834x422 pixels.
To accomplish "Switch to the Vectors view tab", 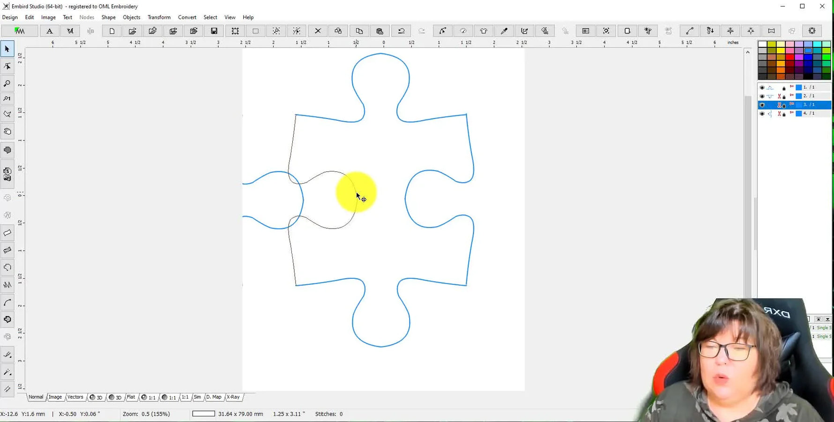I will (75, 397).
